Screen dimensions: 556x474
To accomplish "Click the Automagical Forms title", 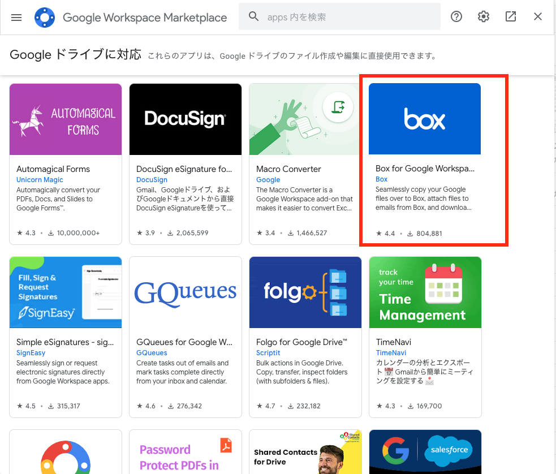I will pyautogui.click(x=53, y=169).
